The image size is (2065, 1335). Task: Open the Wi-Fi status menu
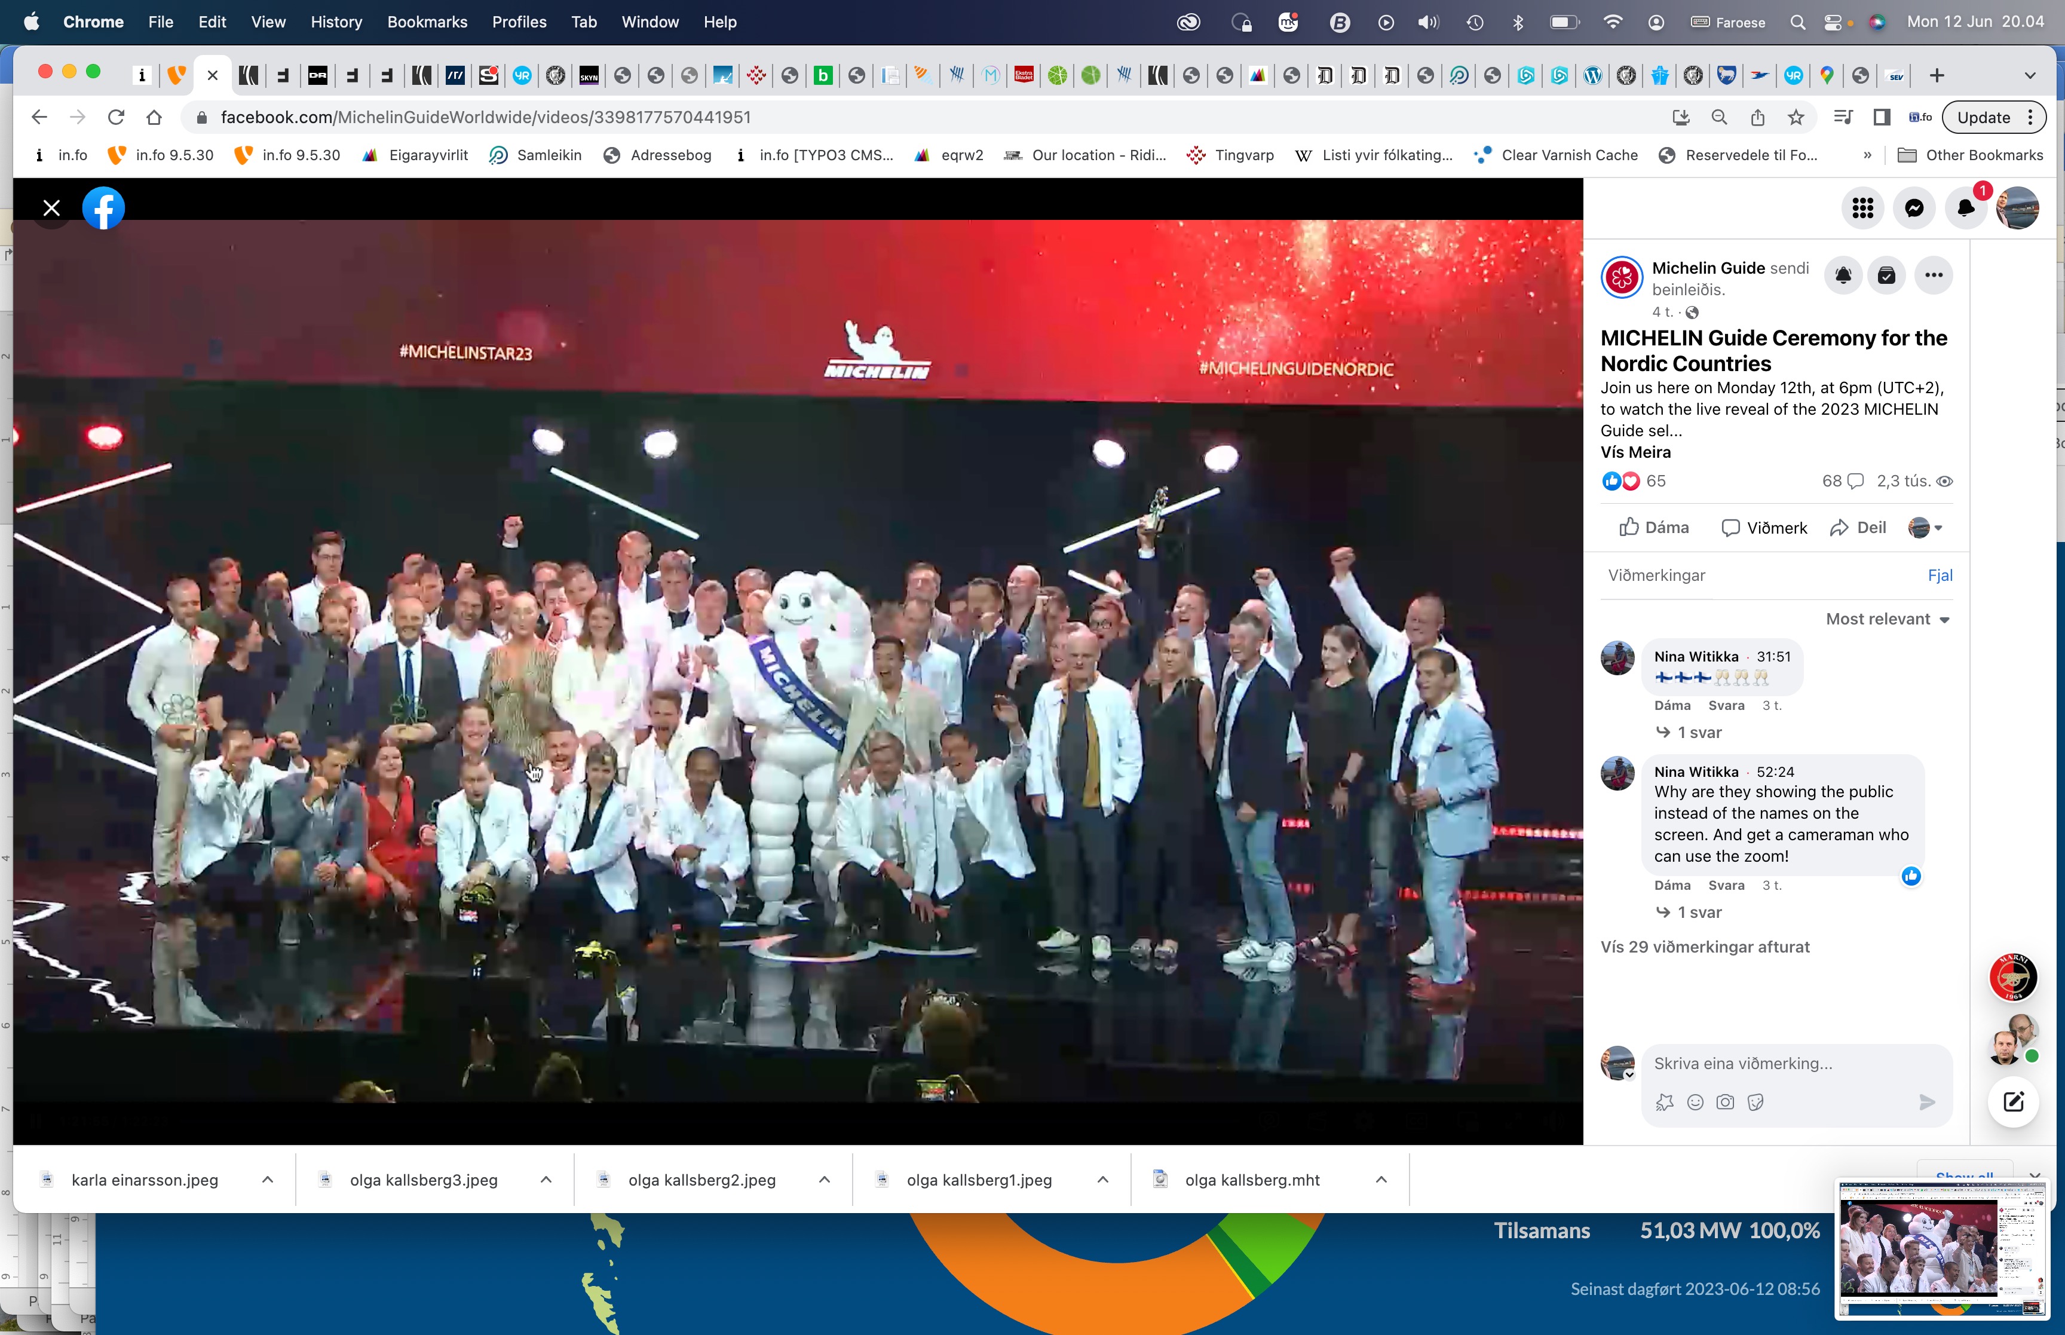1612,22
